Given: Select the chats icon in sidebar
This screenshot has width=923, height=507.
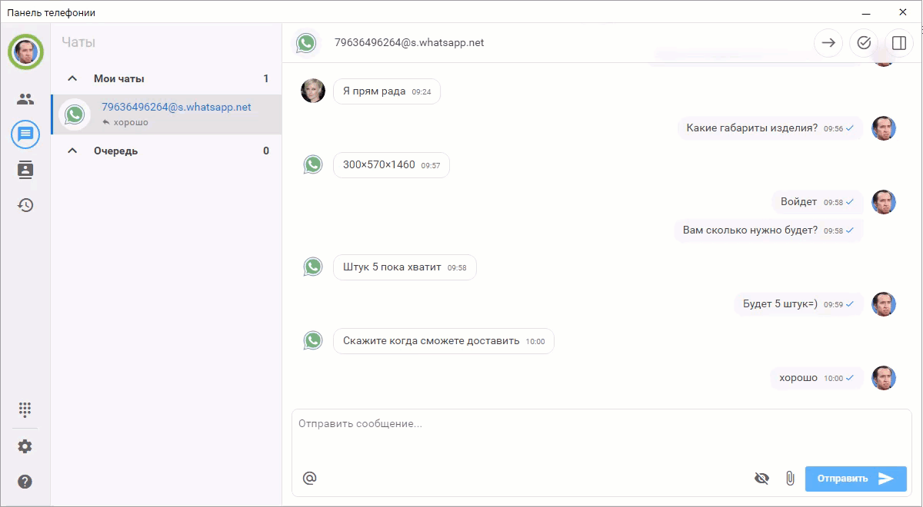Looking at the screenshot, I should [25, 134].
